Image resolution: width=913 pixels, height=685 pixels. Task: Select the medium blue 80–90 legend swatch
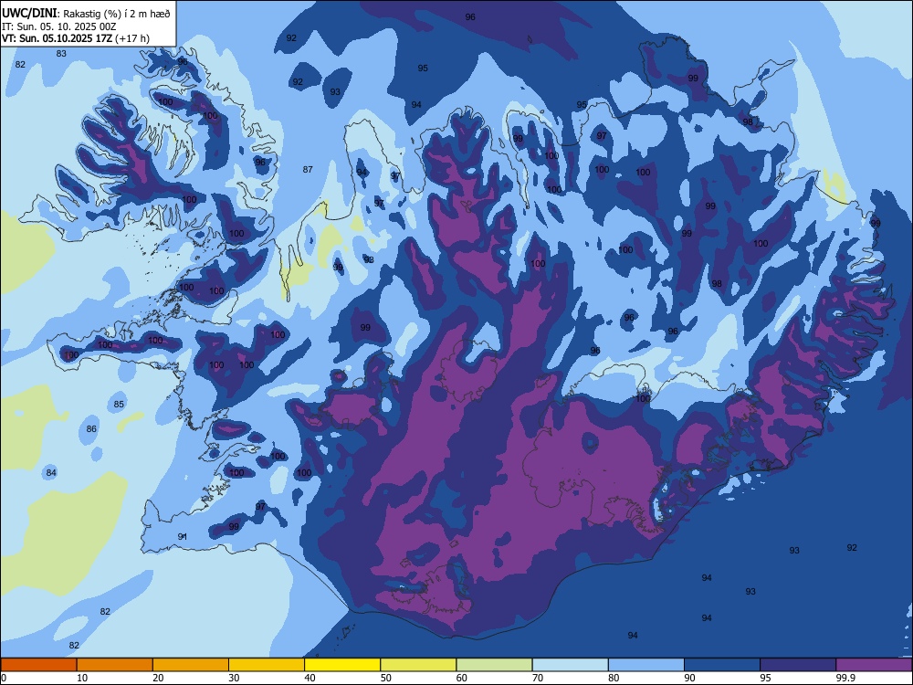(x=646, y=665)
